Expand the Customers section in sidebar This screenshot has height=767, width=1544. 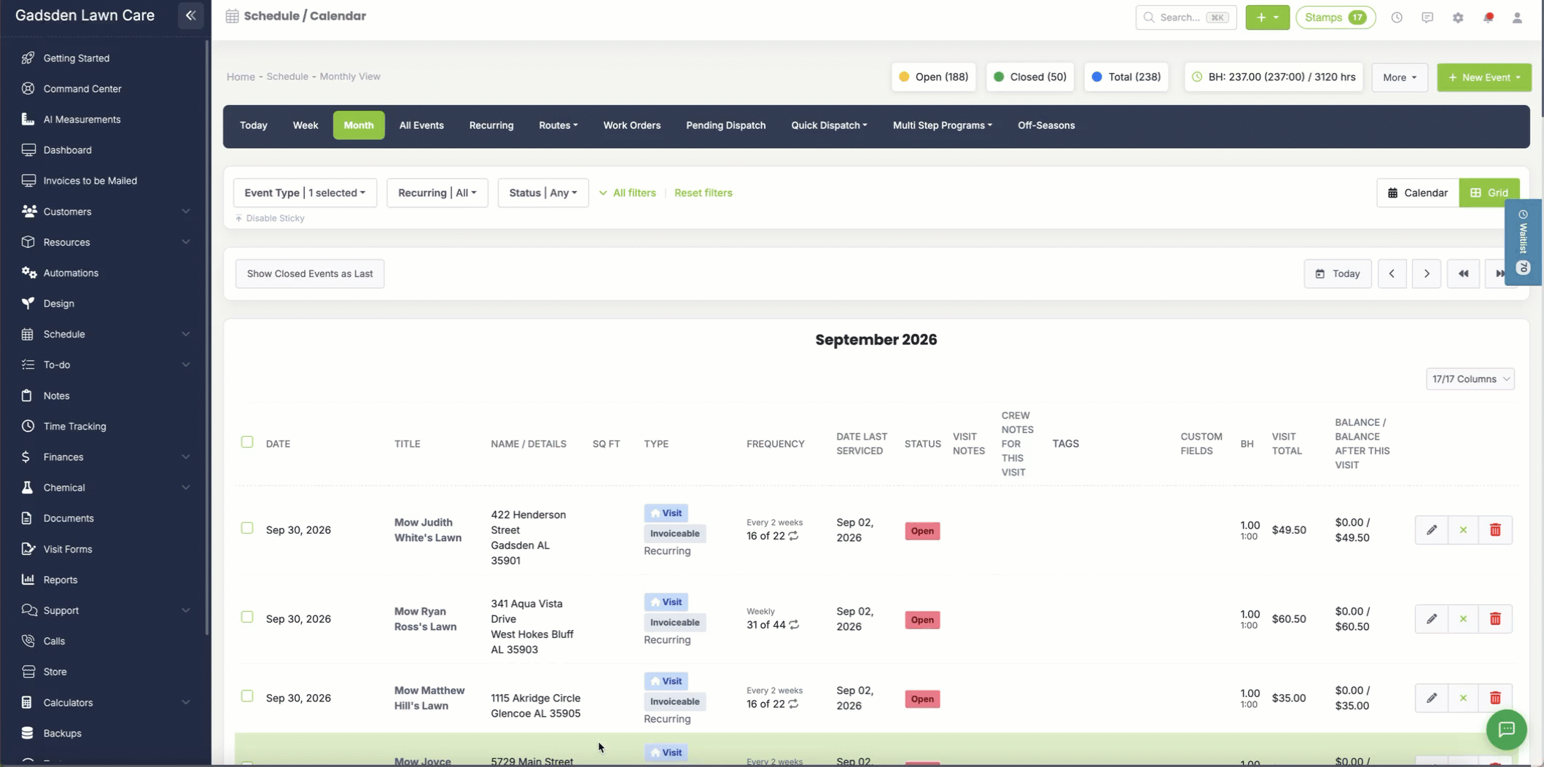click(x=105, y=211)
